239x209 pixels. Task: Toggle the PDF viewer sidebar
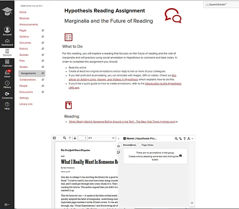click(x=54, y=138)
